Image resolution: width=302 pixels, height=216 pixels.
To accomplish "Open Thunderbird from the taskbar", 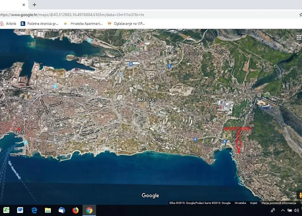I will tap(62, 210).
